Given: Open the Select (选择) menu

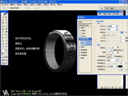Looking at the screenshot, I should click(x=33, y=5).
